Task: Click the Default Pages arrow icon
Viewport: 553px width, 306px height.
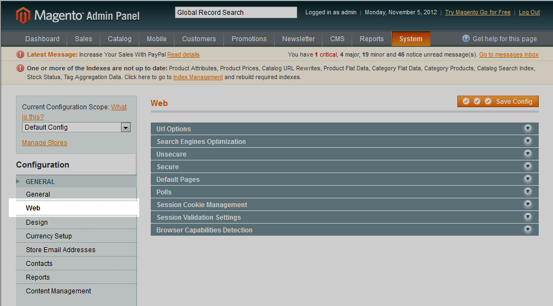Action: (x=528, y=179)
